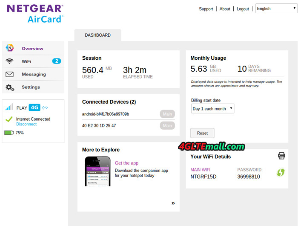The width and height of the screenshot is (298, 226).
Task: Click the Get the app link
Action: click(x=126, y=163)
